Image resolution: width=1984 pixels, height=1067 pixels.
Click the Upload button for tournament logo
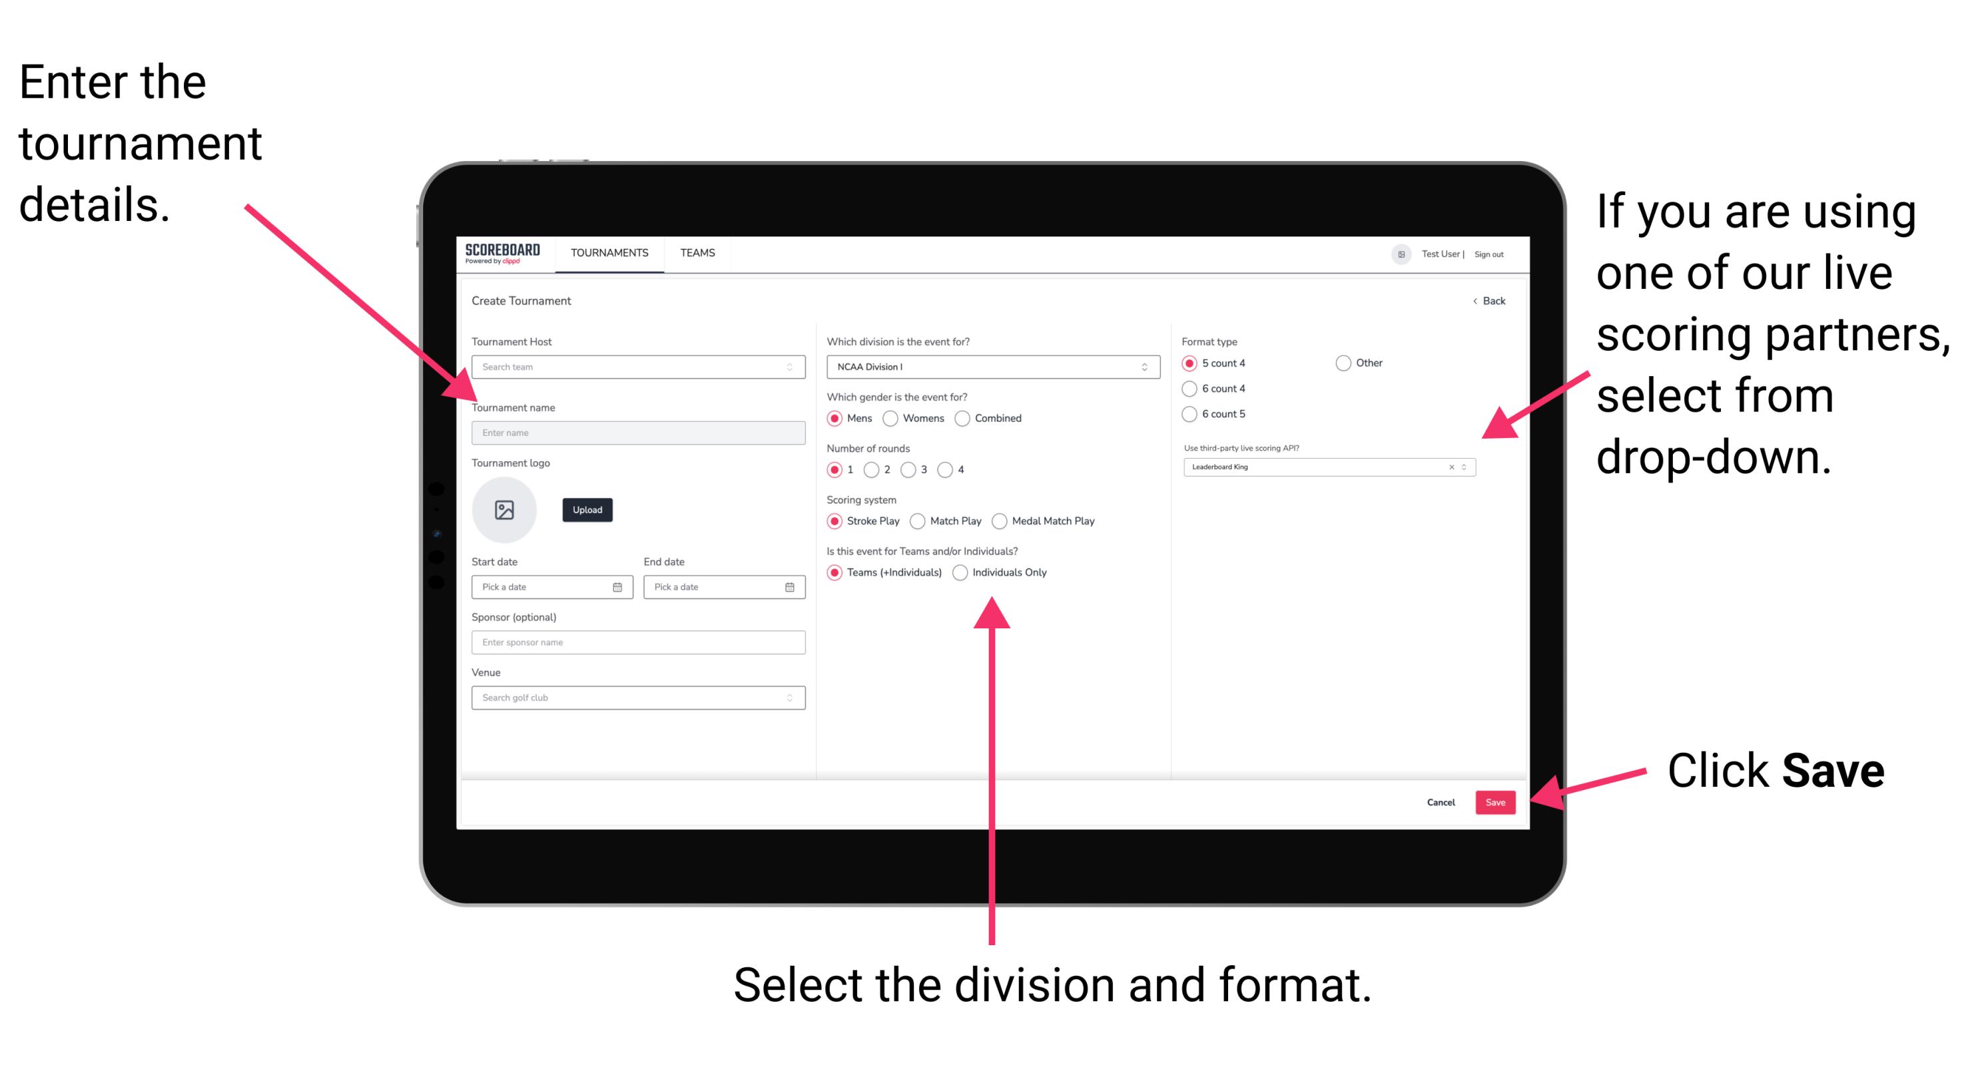586,510
